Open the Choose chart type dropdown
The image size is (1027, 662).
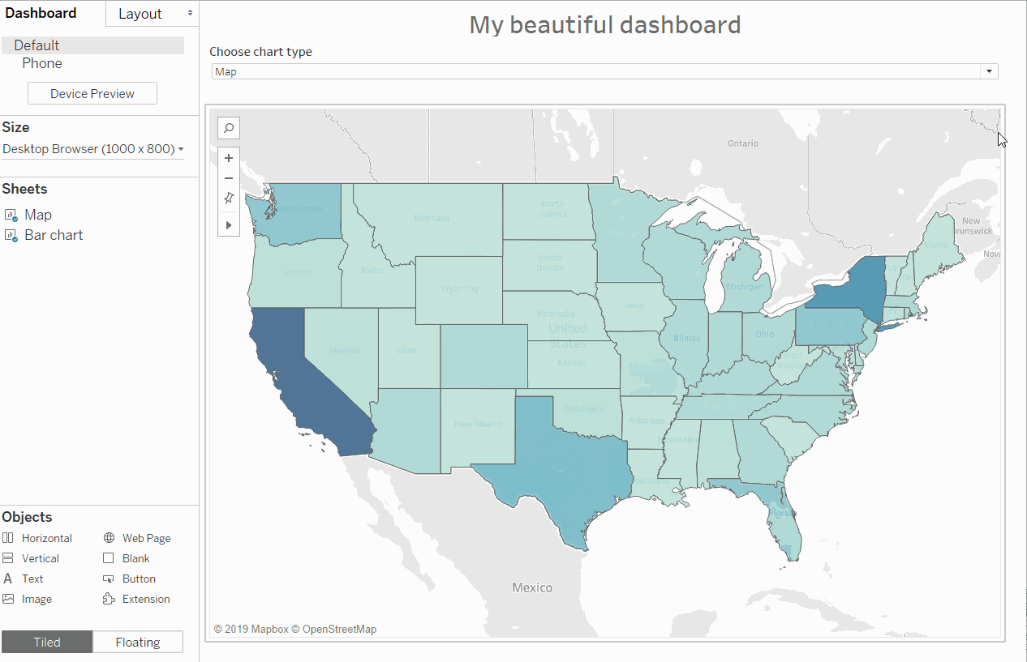(989, 71)
